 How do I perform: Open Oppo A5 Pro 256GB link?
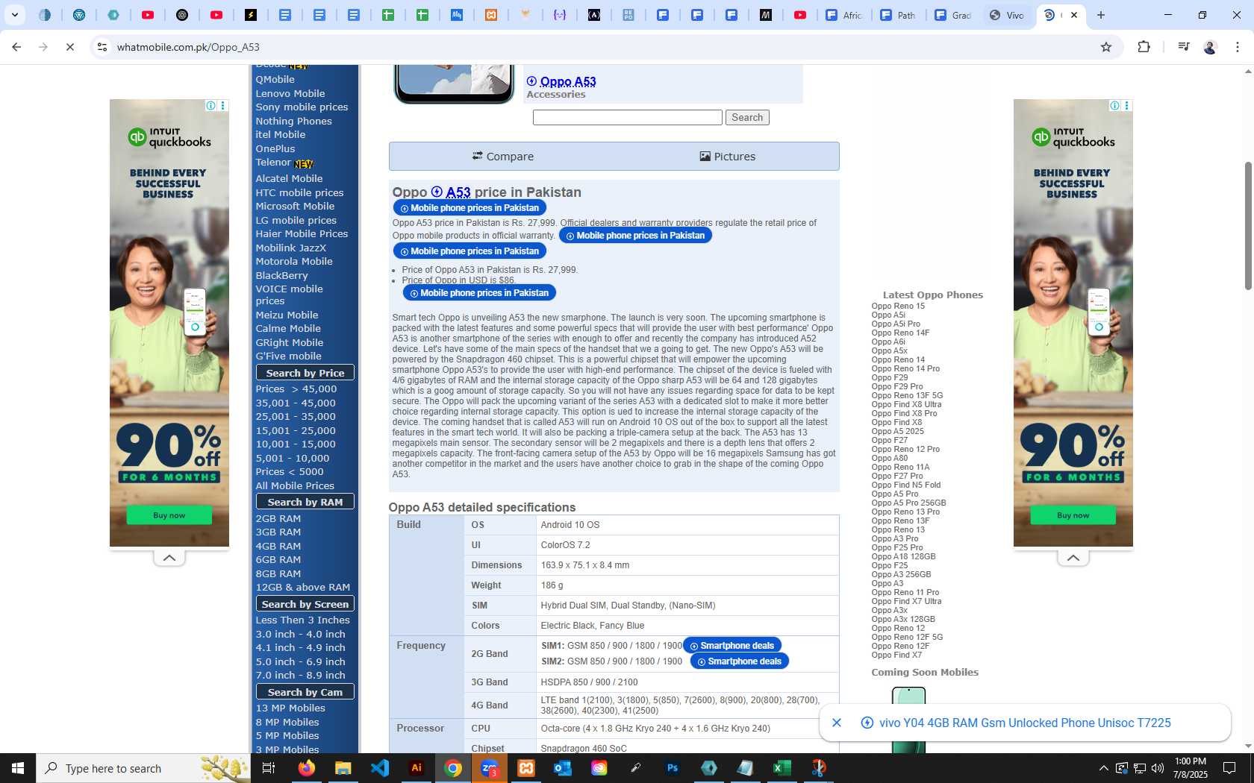click(908, 503)
